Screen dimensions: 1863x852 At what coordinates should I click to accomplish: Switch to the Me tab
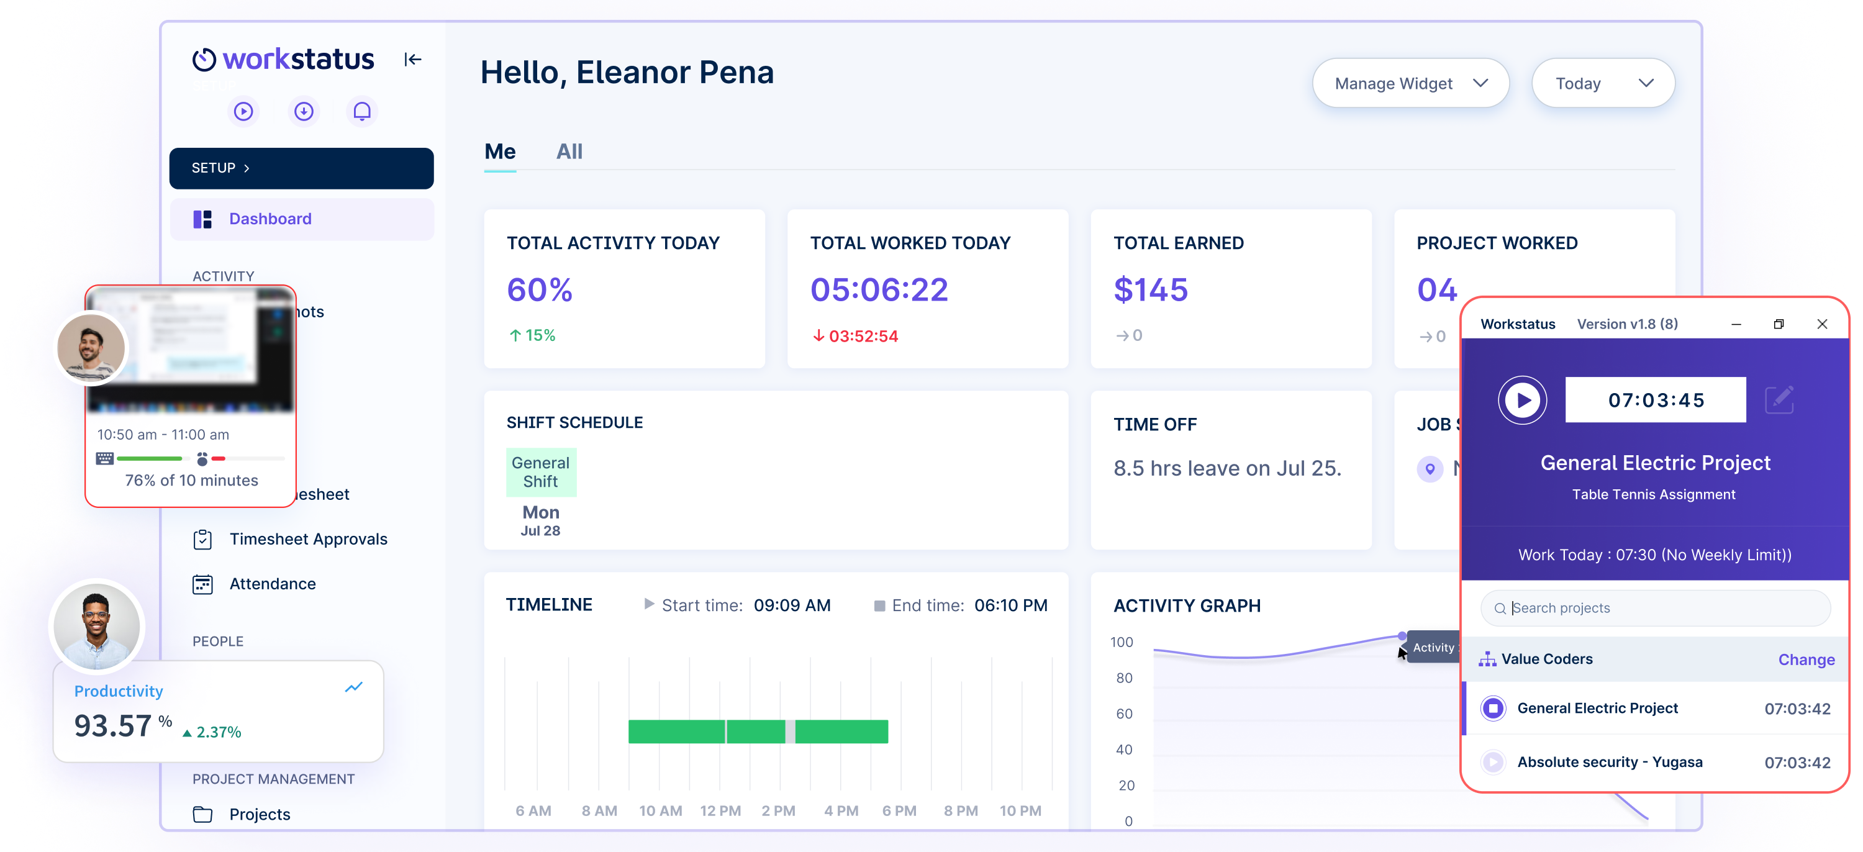500,151
